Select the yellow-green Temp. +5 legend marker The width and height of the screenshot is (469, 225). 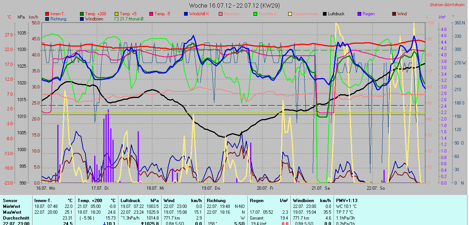tap(117, 14)
